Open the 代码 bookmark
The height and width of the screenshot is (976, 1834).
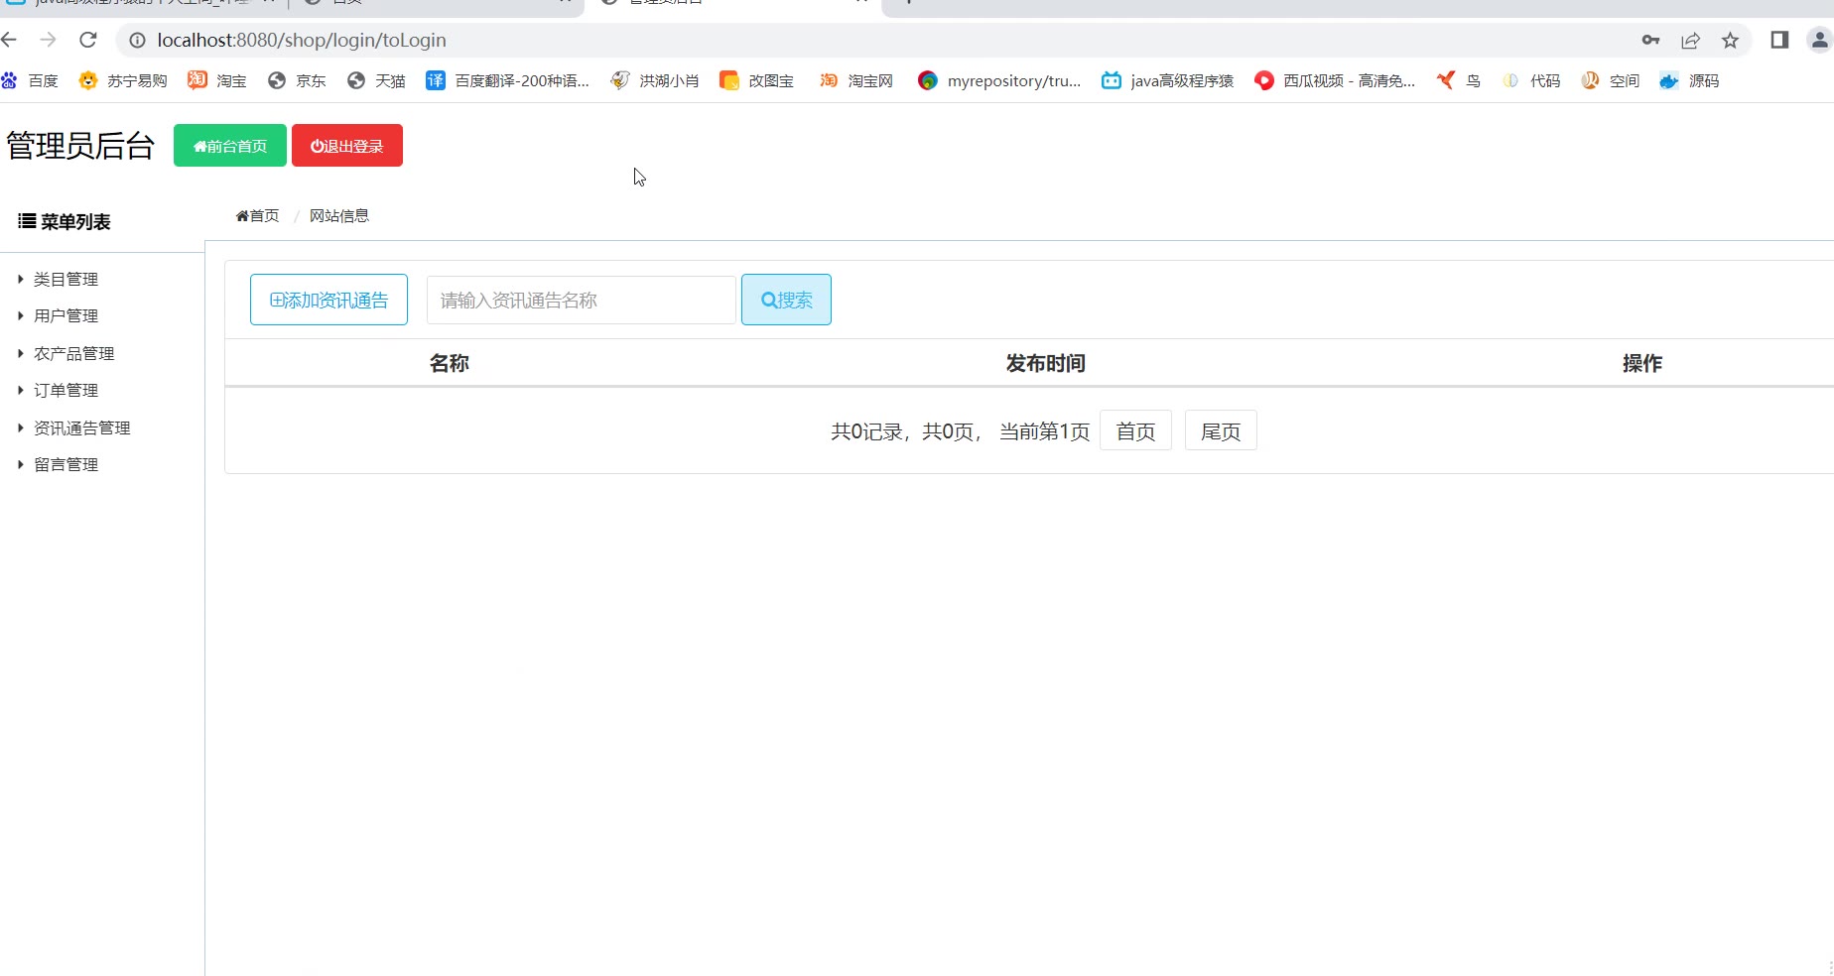tap(1530, 80)
